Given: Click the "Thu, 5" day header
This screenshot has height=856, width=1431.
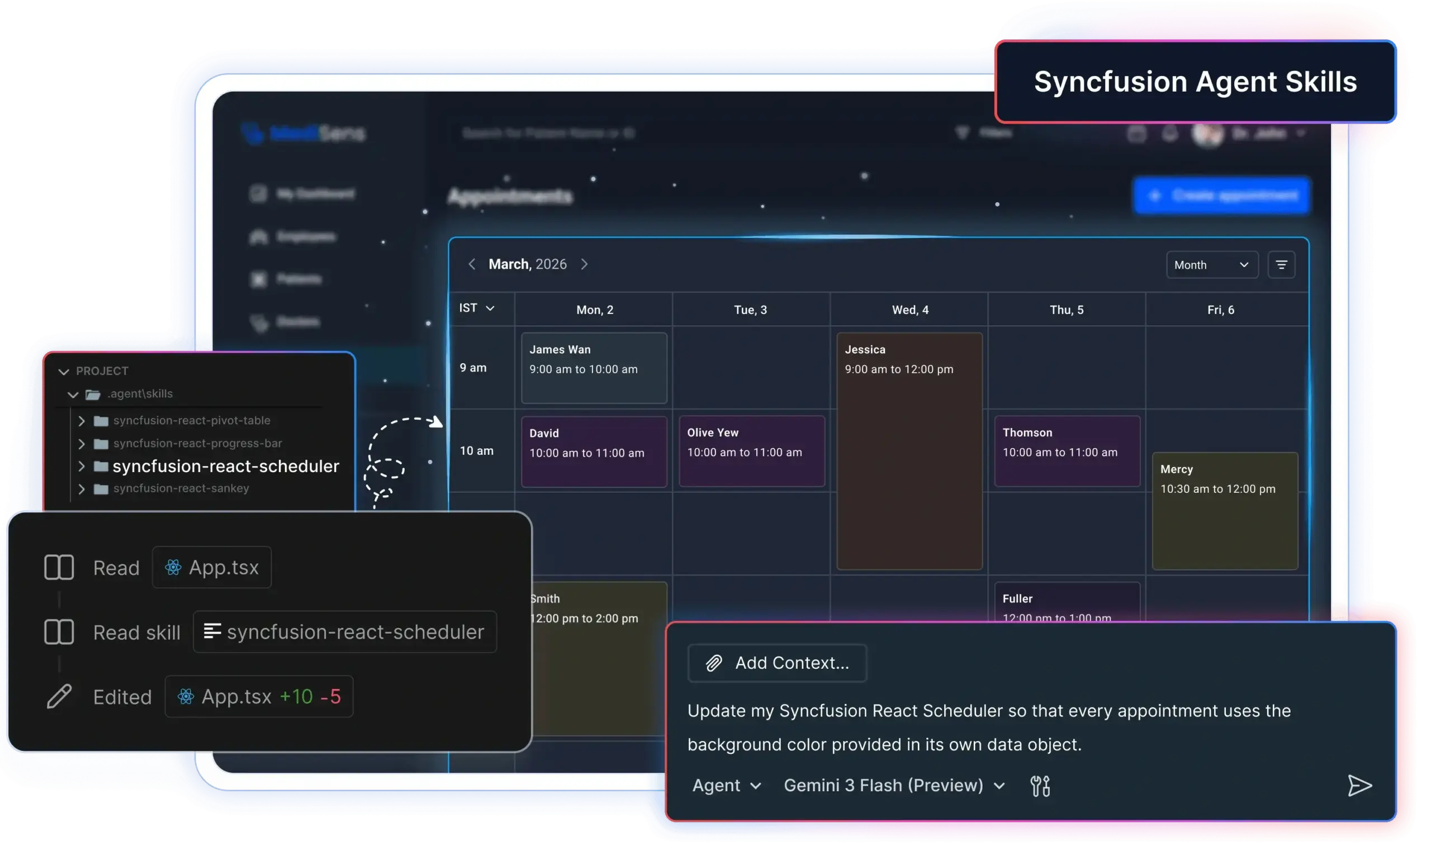Looking at the screenshot, I should [1067, 310].
